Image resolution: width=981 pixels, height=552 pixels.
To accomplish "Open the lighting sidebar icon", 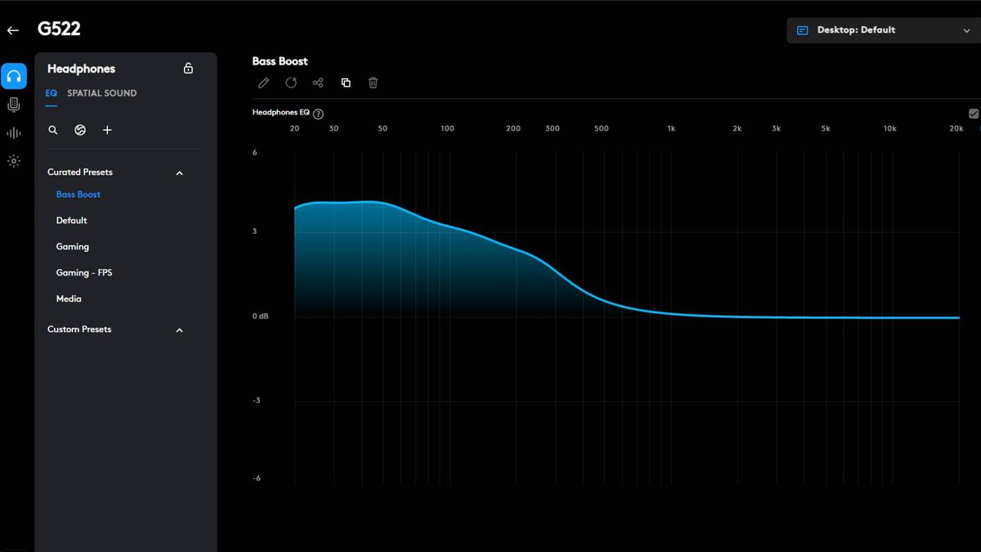I will point(13,161).
